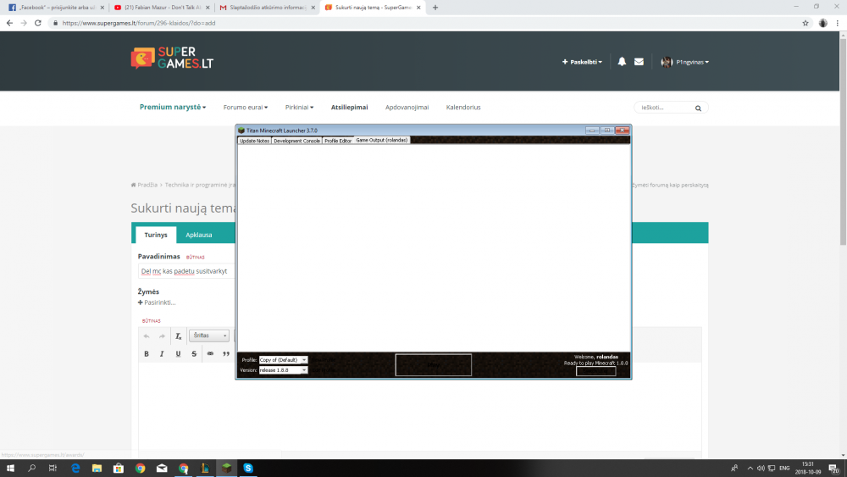This screenshot has width=847, height=477.
Task: Expand the Premium narystė menu
Action: pos(172,107)
